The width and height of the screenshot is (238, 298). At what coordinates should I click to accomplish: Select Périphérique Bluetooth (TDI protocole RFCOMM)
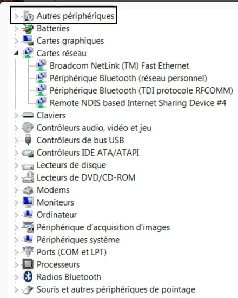pos(141,90)
